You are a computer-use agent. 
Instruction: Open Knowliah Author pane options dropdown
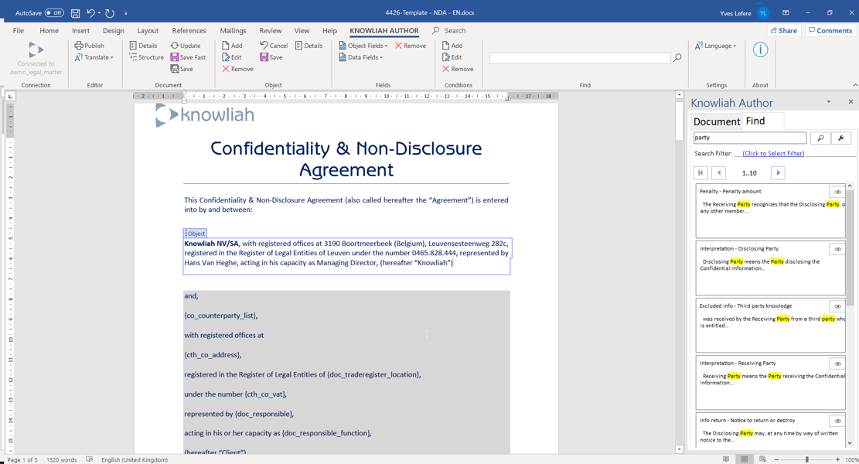tap(828, 102)
